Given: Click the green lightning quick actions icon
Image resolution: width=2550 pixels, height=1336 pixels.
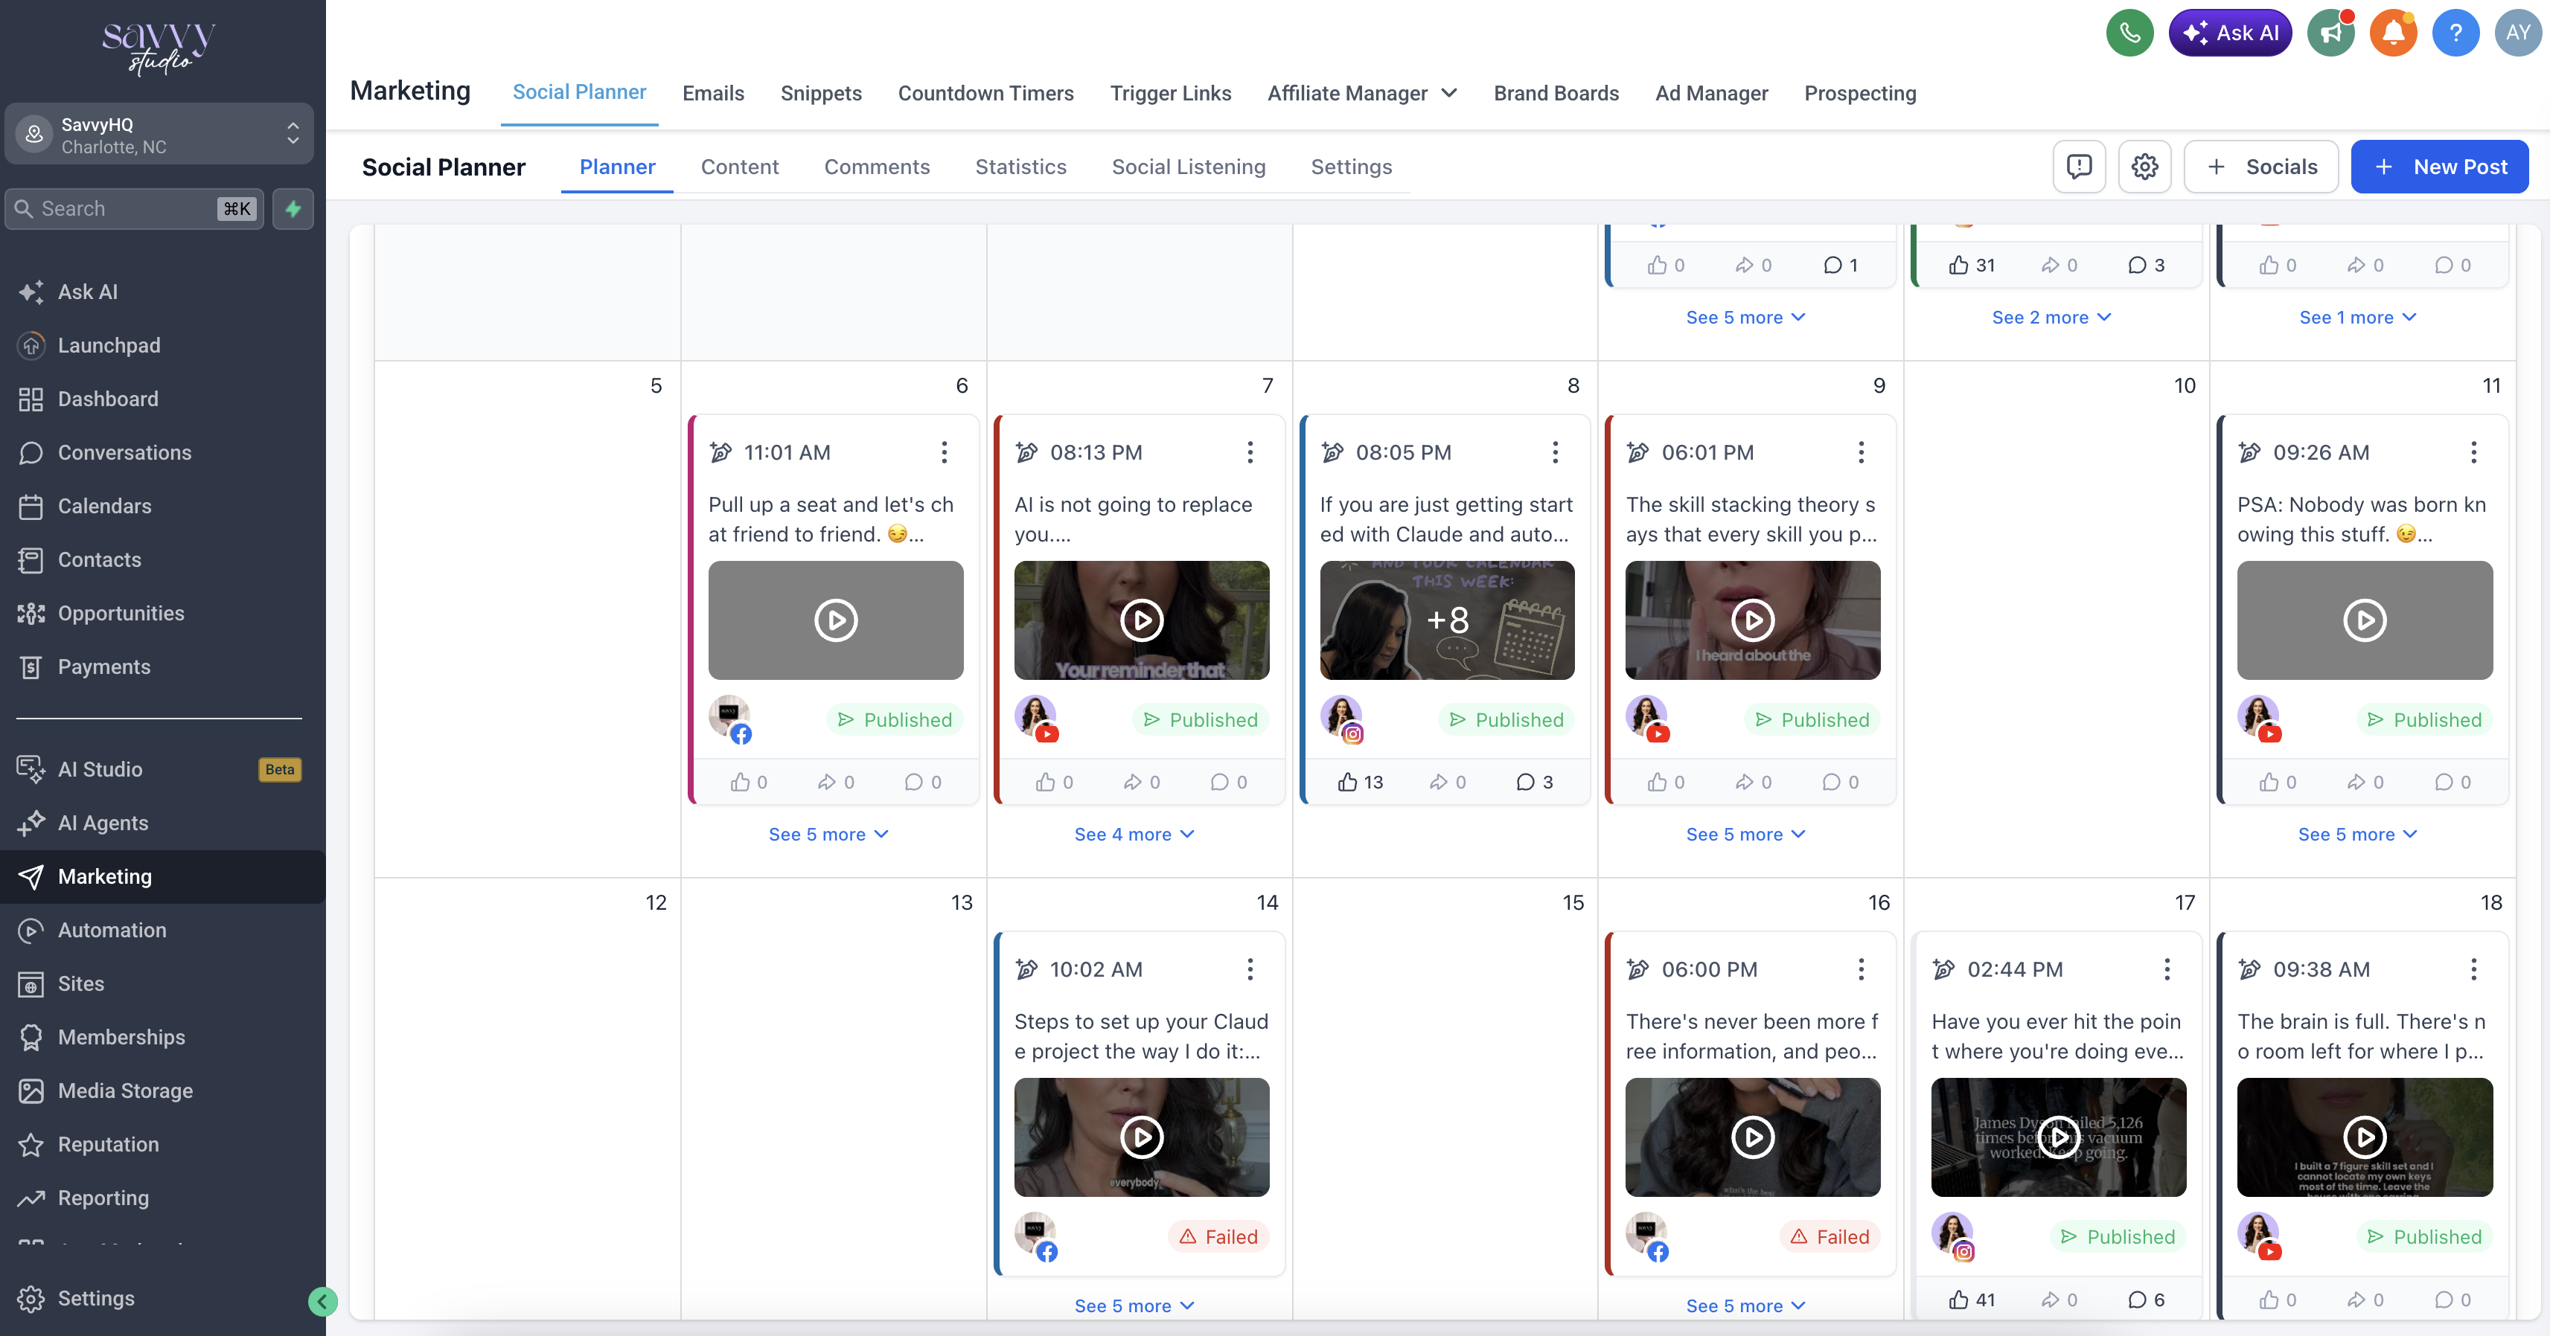Looking at the screenshot, I should coord(293,209).
